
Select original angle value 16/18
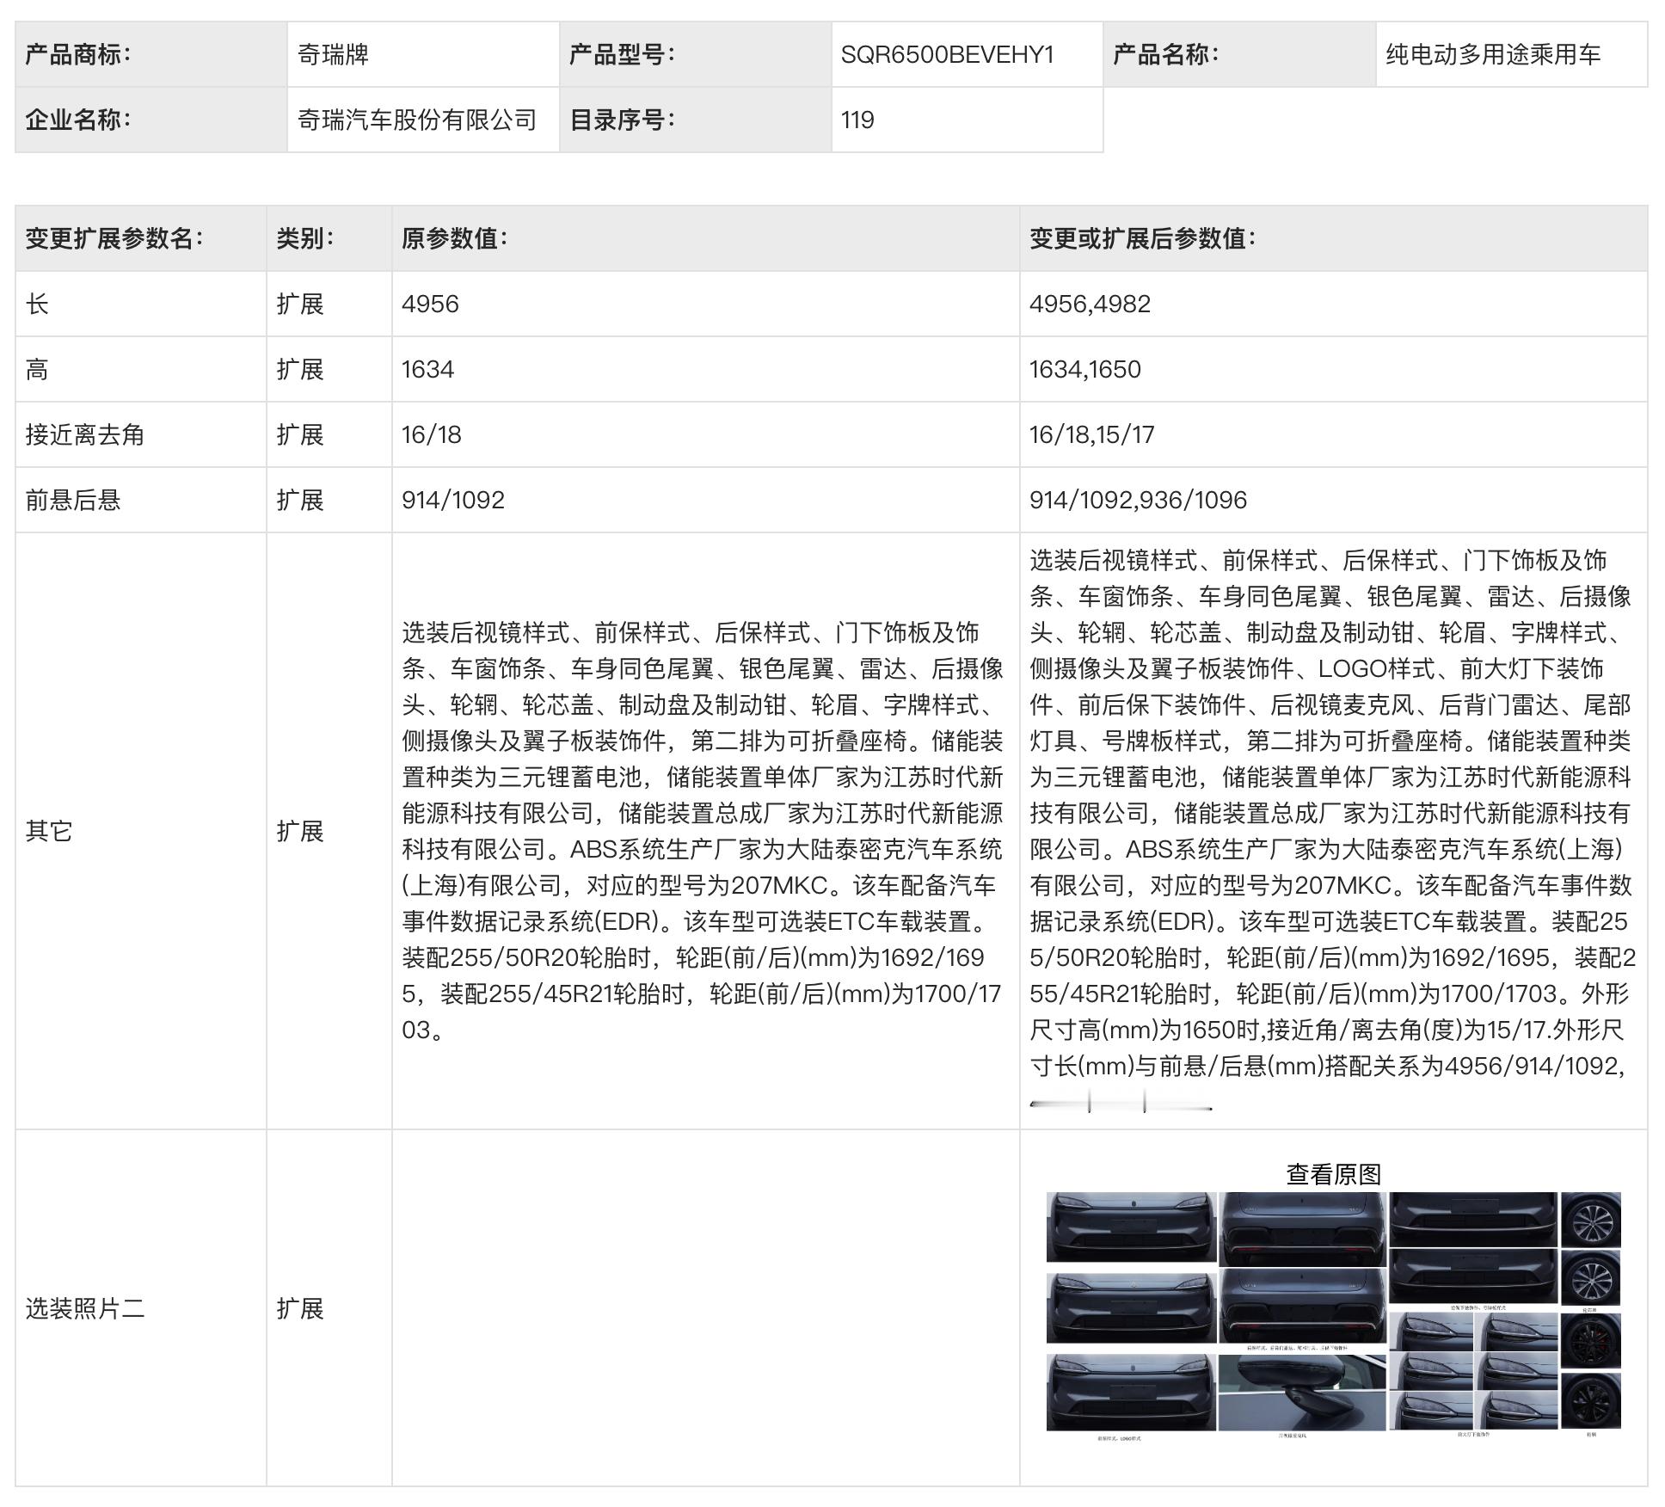click(431, 434)
